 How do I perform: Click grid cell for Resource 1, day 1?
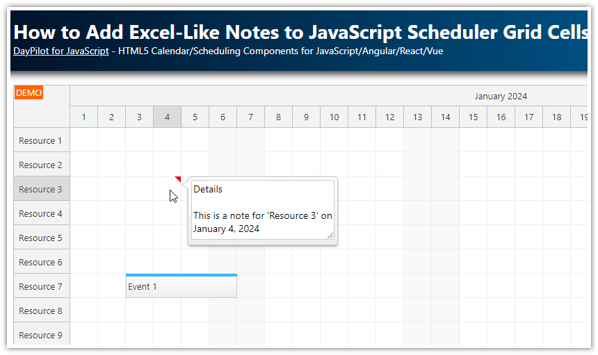pos(83,140)
